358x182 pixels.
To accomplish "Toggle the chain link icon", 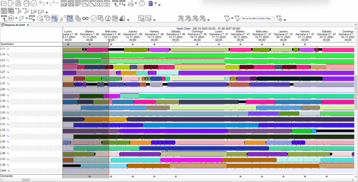I will (x=63, y=18).
